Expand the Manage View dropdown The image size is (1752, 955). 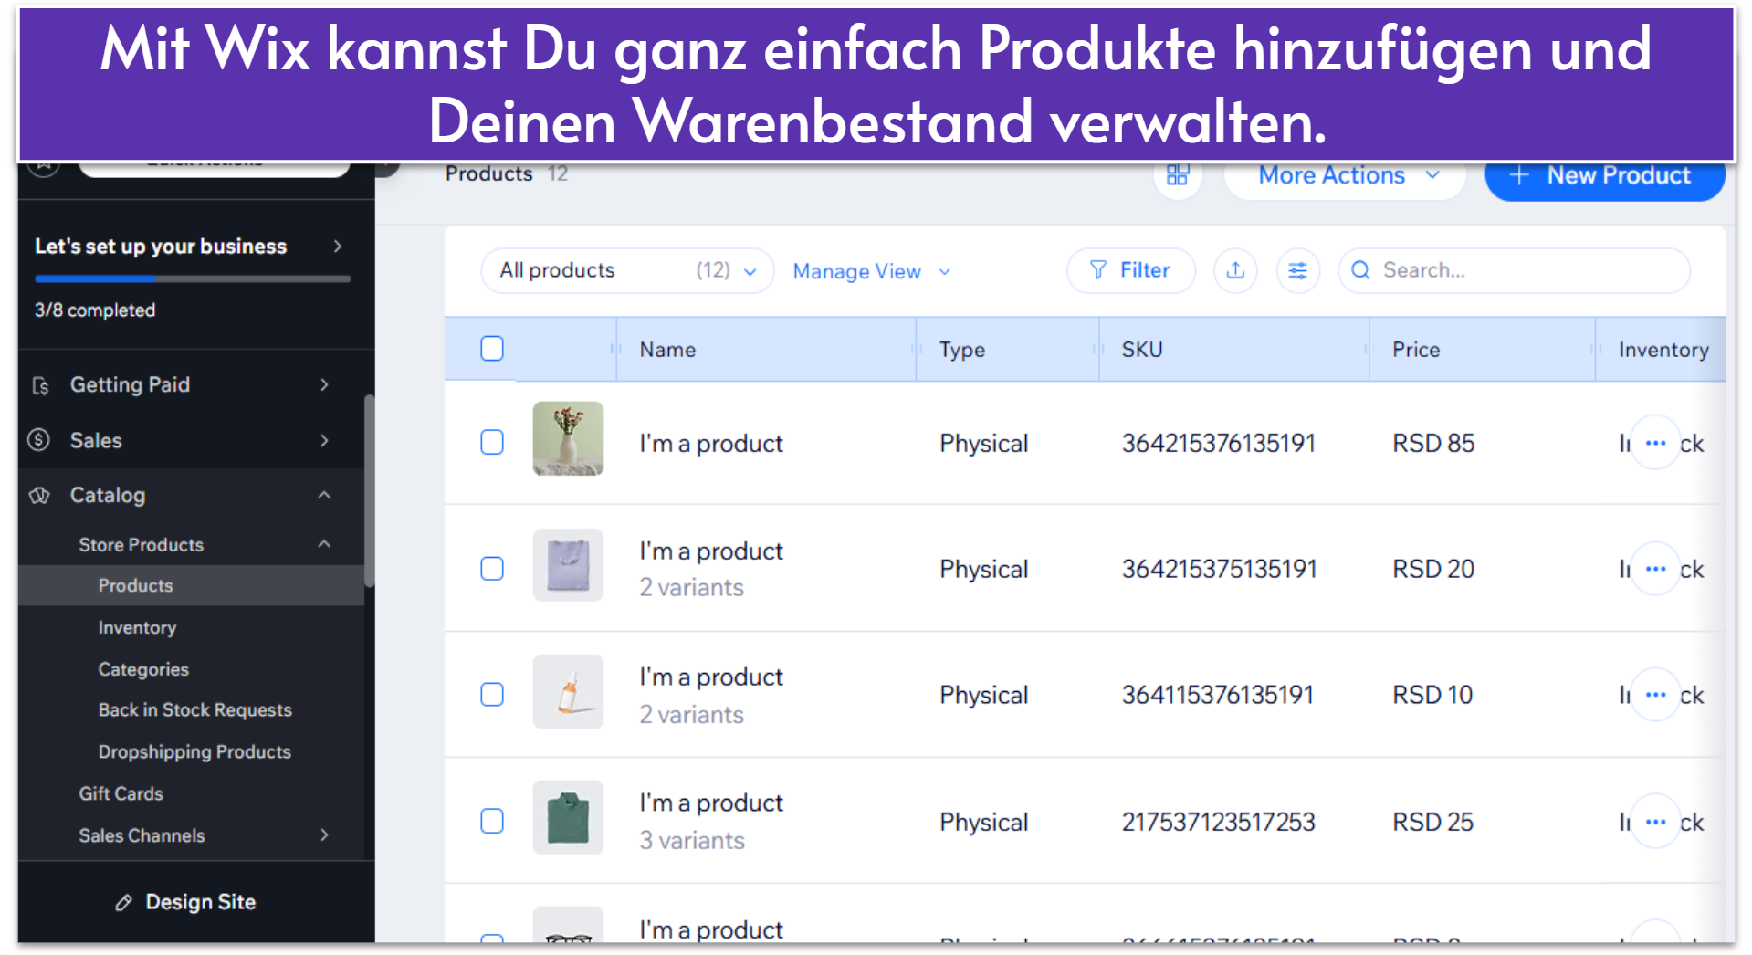pyautogui.click(x=869, y=270)
